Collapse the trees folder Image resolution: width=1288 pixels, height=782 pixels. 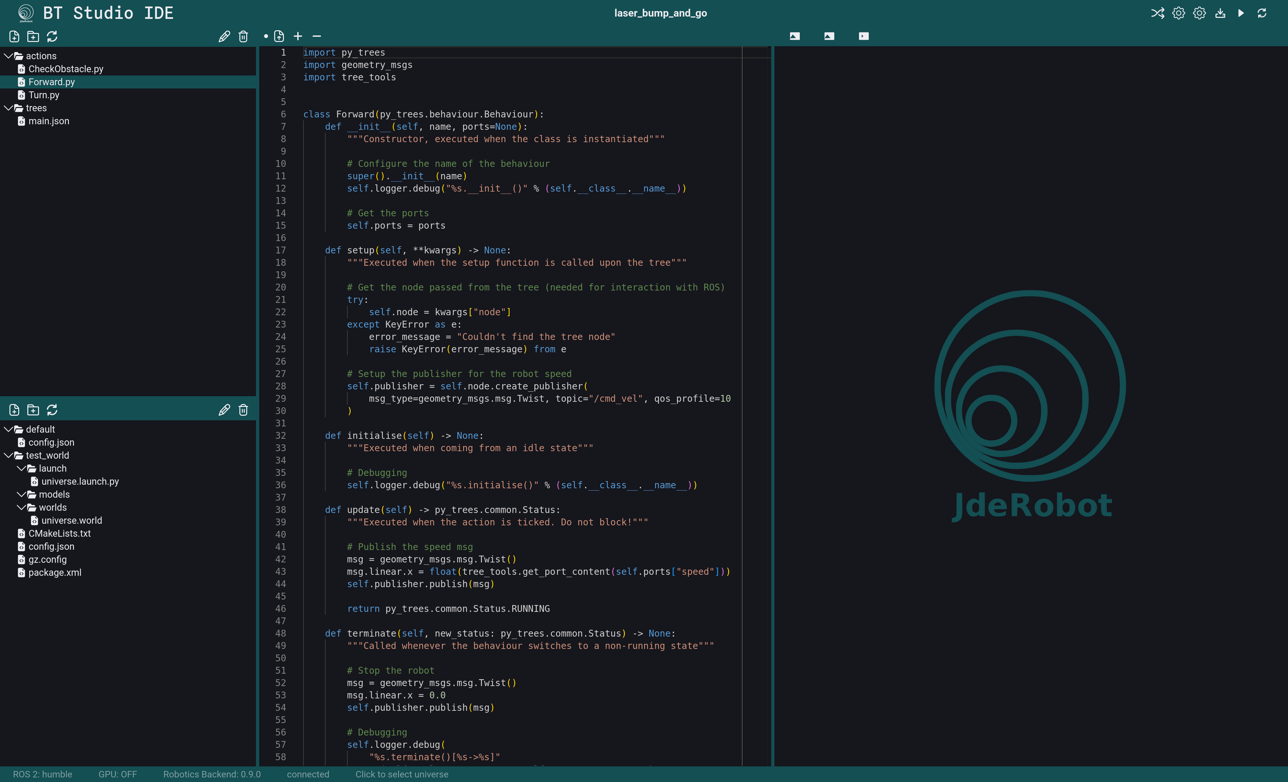coord(8,108)
